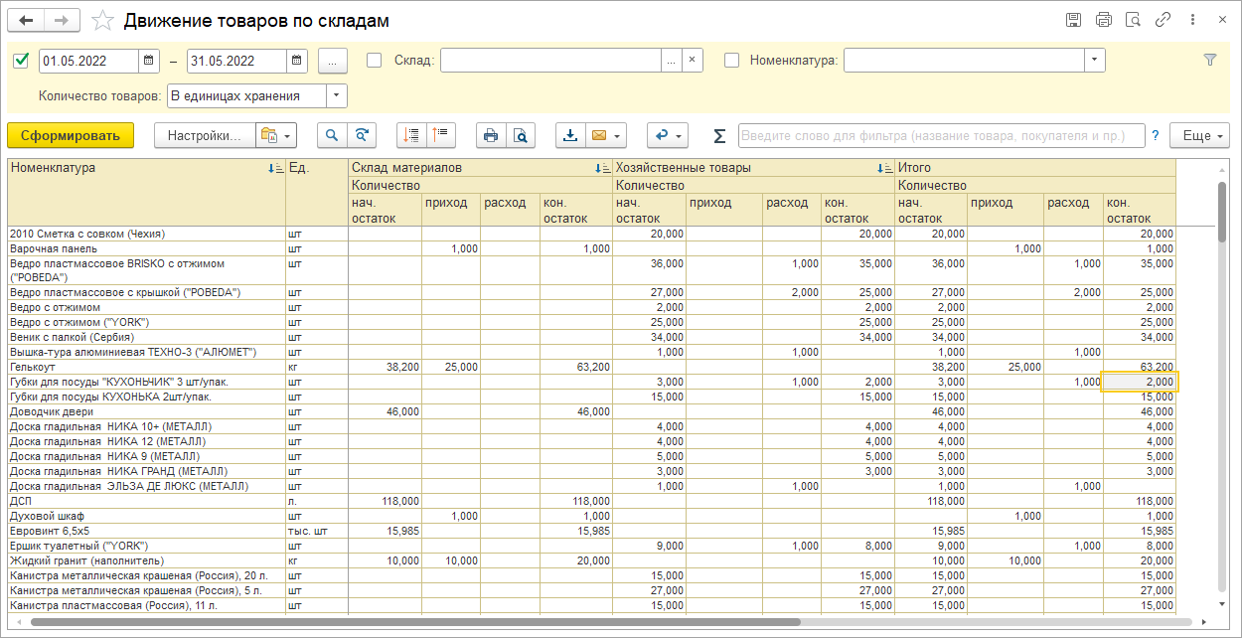Click the save report to file icon

(570, 136)
